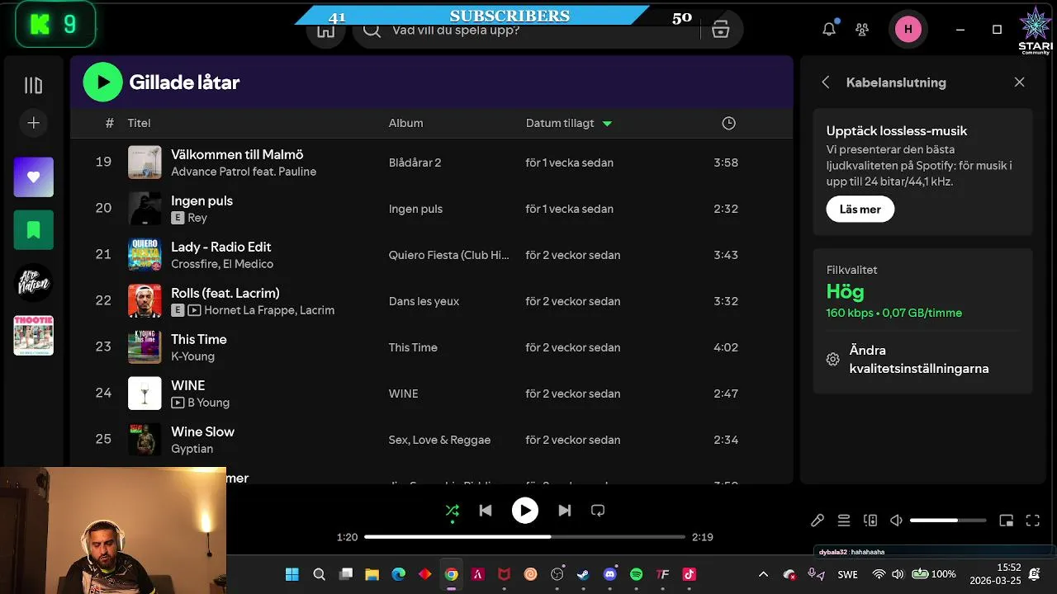
Task: Select the song This Time
Action: (x=198, y=339)
